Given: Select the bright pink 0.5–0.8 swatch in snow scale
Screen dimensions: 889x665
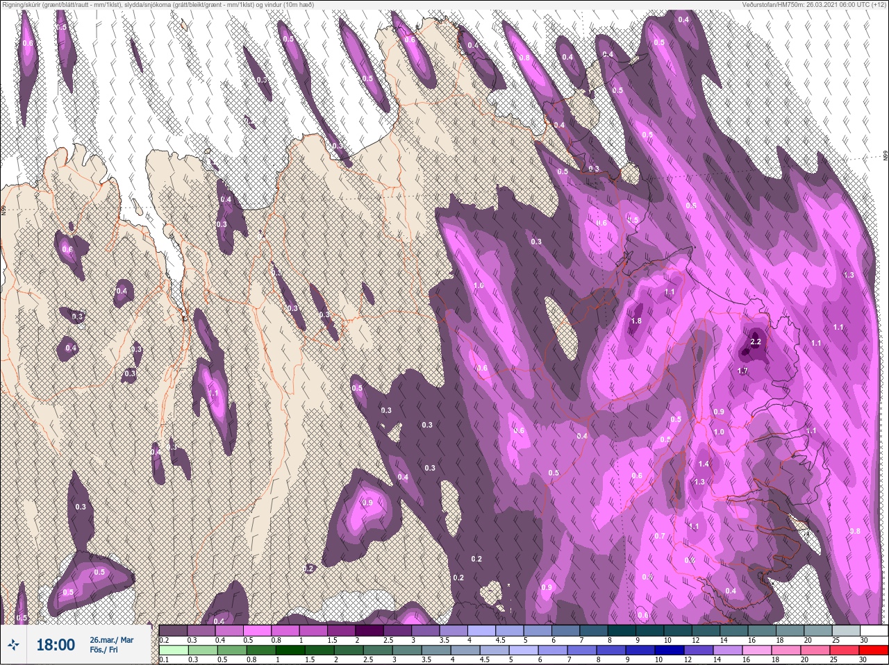Looking at the screenshot, I should tap(257, 630).
